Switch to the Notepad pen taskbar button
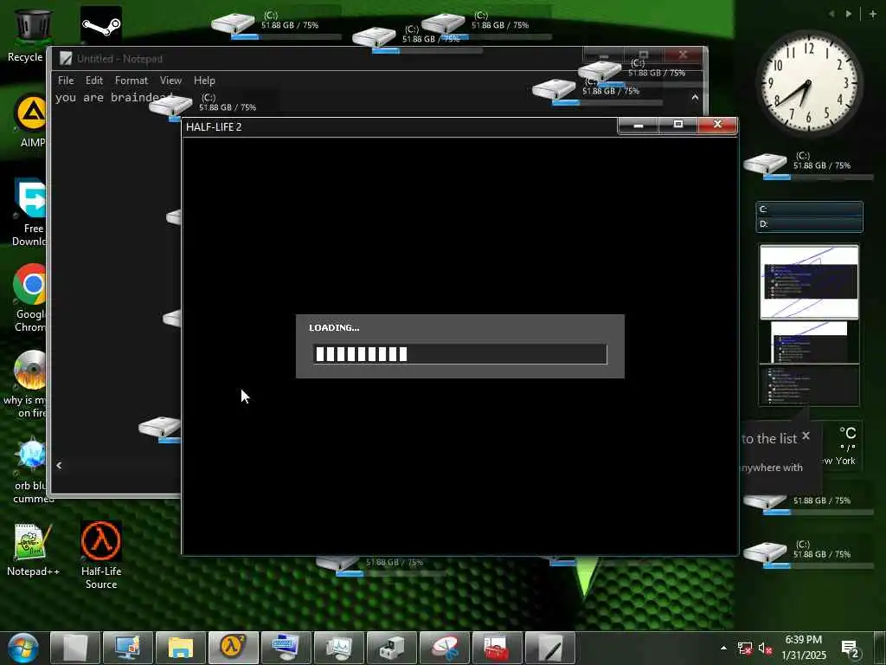The image size is (886, 665). 549,648
